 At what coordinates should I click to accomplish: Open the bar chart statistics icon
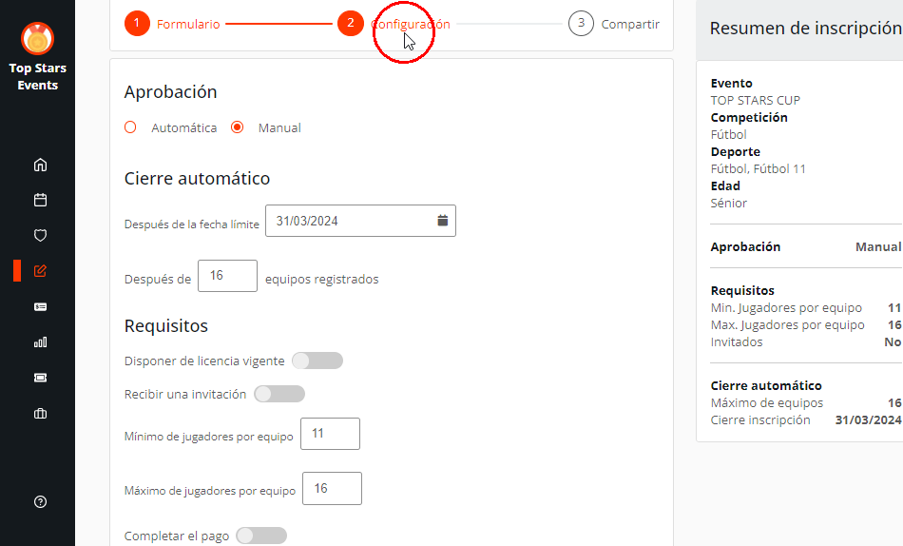pyautogui.click(x=40, y=341)
